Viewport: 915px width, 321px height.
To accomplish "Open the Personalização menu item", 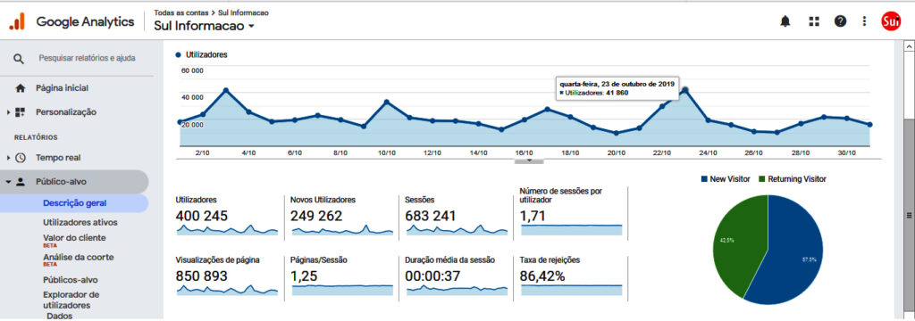I will (x=66, y=112).
